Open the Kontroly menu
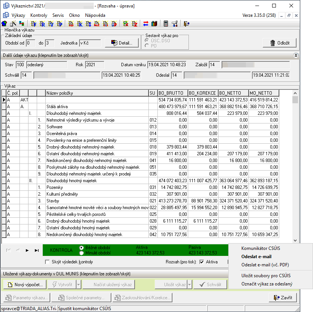The height and width of the screenshot is (312, 313). 39,15
